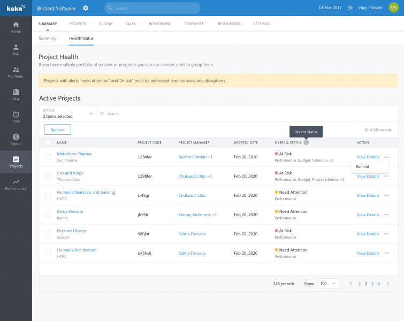Open more options for Keros Website row
Screen dimensions: 404x321
point(386,215)
